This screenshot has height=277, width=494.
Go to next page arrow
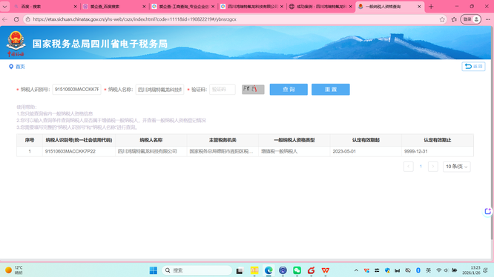point(433,167)
